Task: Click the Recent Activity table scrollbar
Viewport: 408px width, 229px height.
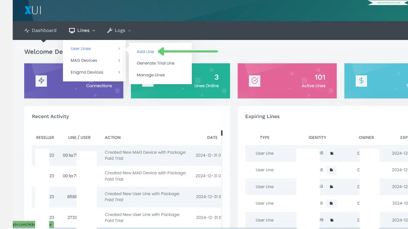Action: click(222, 133)
